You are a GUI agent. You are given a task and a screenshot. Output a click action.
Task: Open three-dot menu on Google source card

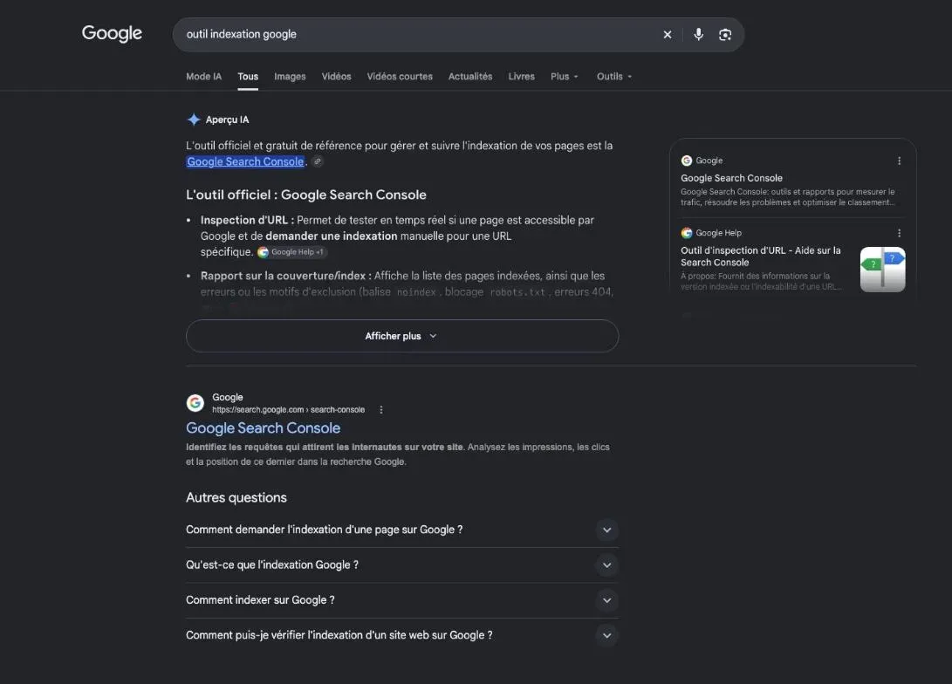pos(899,161)
